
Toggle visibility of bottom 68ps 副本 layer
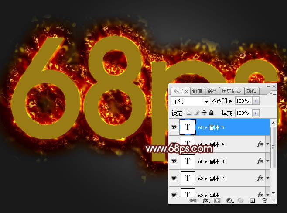(174, 195)
